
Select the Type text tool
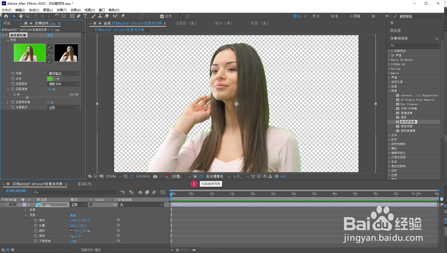click(x=85, y=16)
